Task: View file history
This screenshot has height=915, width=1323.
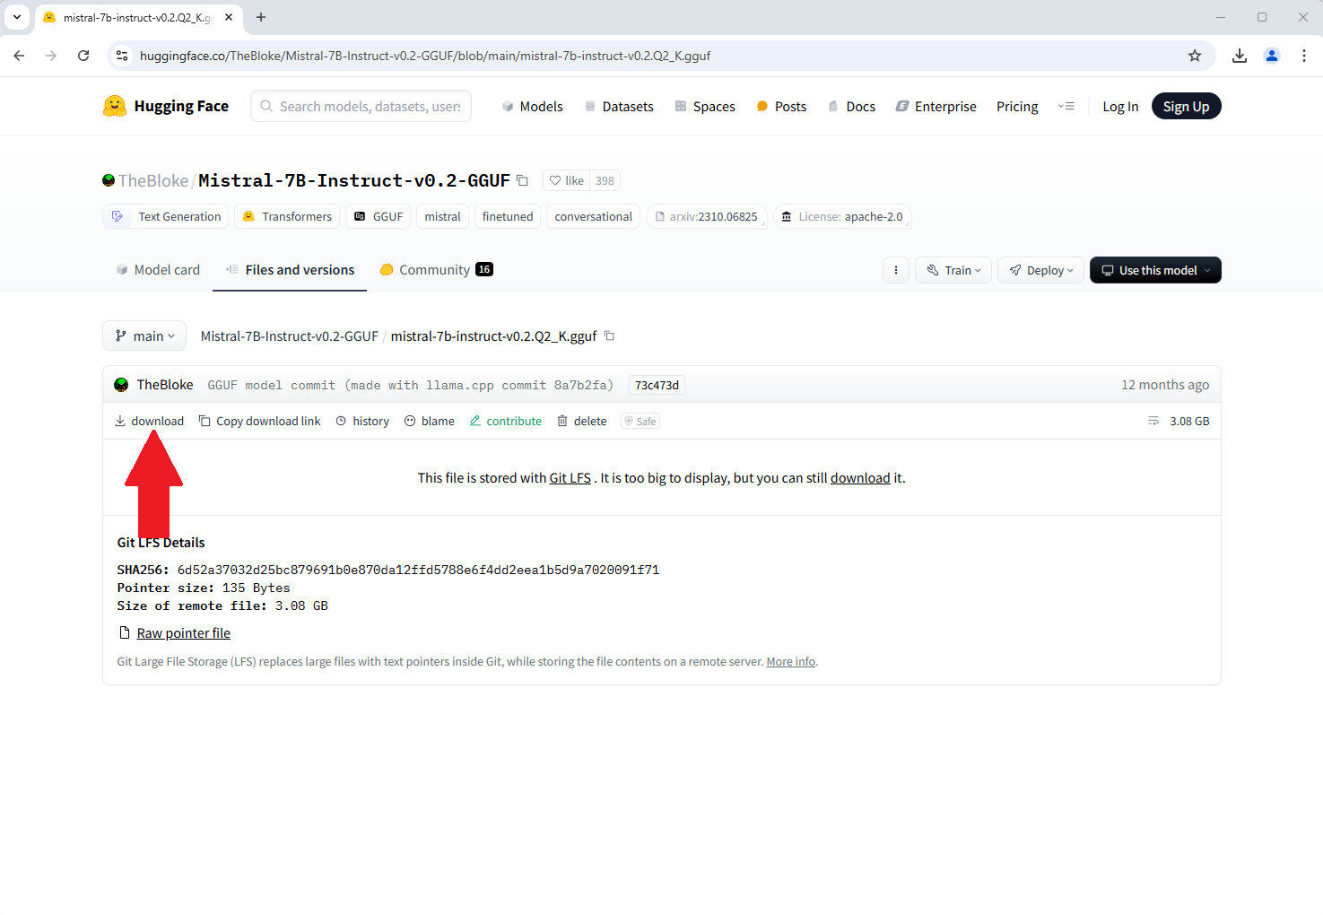Action: (x=362, y=421)
